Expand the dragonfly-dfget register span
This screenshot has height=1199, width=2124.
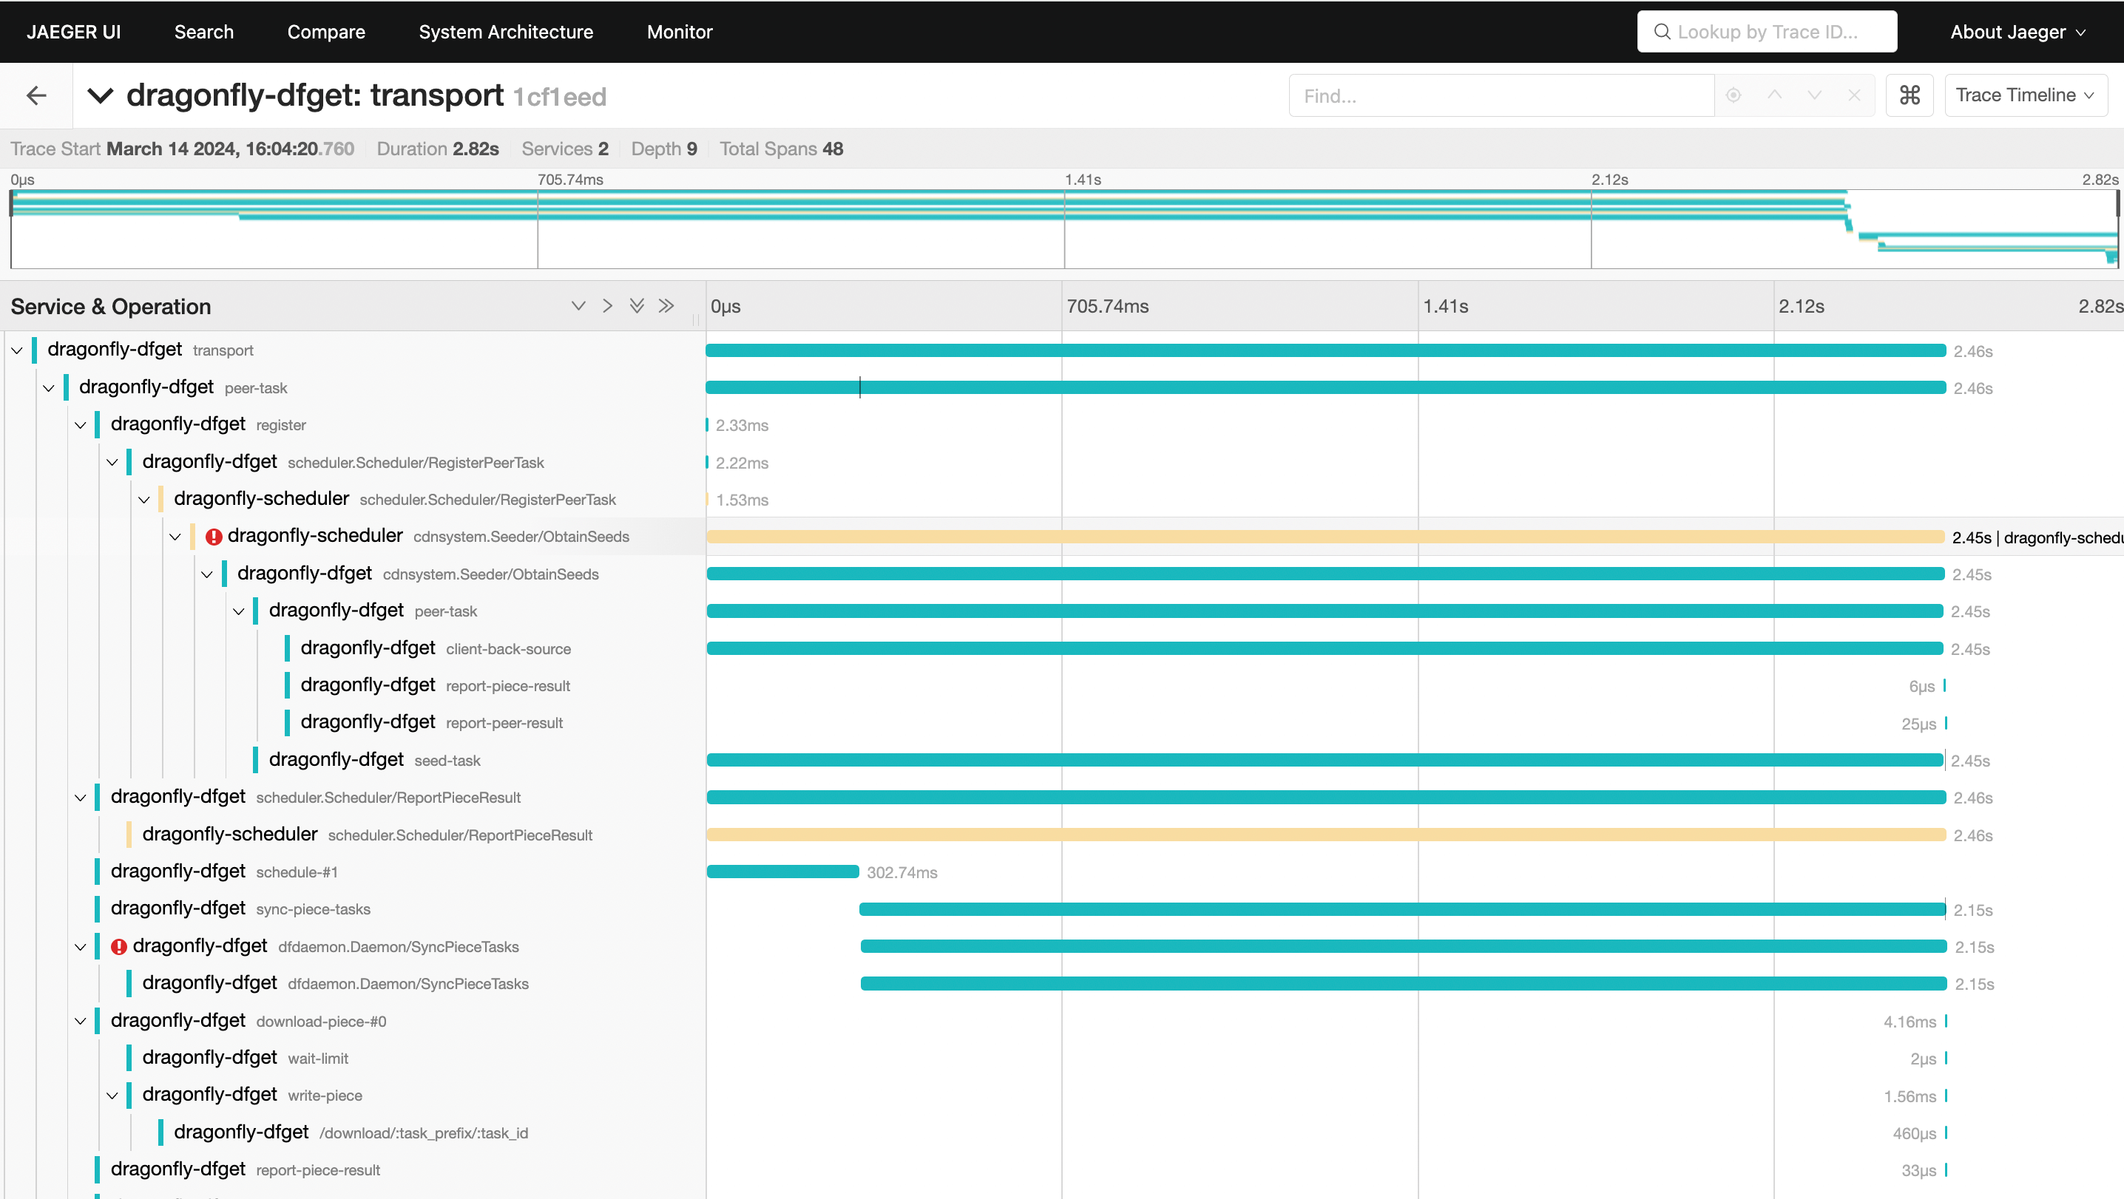click(79, 424)
